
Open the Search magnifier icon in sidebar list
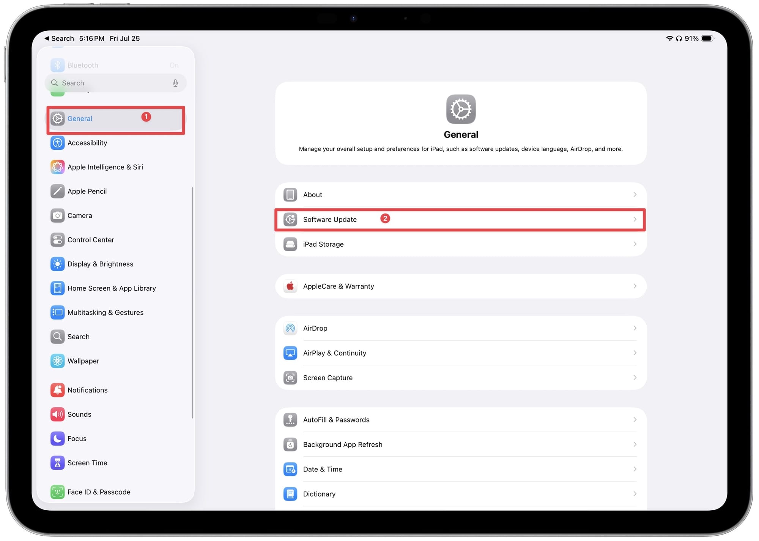57,337
